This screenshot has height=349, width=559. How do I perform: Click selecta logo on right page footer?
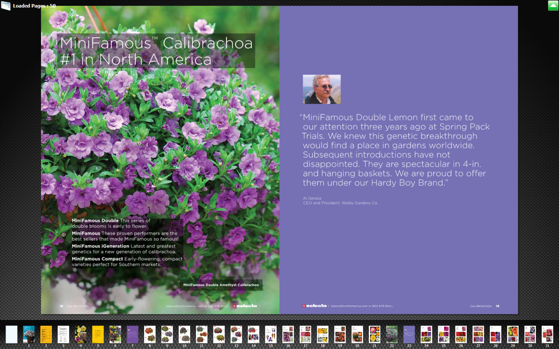314,306
